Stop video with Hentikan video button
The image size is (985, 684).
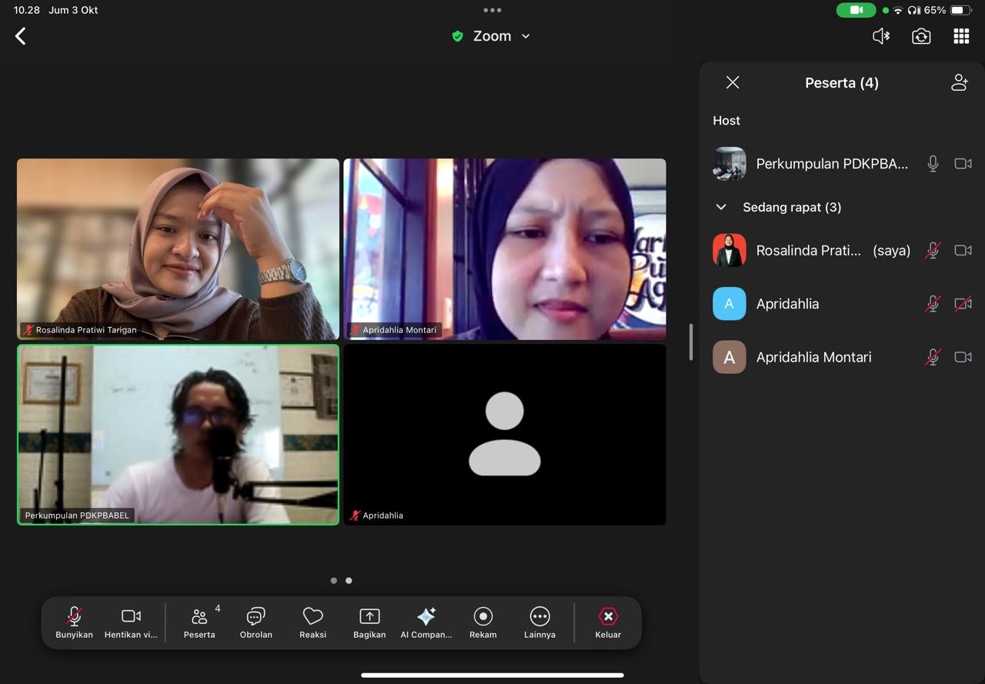click(131, 622)
